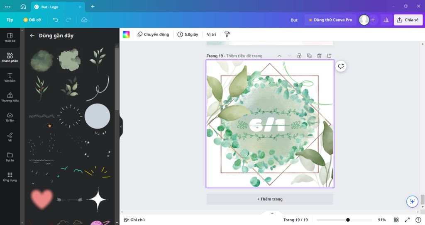Viewport: 425px width, 225px height.
Task: Edit Thêm tiêu đề trang page title
Action: pyautogui.click(x=244, y=56)
